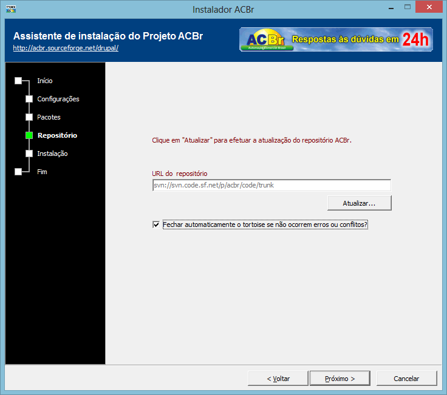Click the 'Clique em "Atualizar"' instruction text
Screen dimensions: 447x395
[251, 140]
